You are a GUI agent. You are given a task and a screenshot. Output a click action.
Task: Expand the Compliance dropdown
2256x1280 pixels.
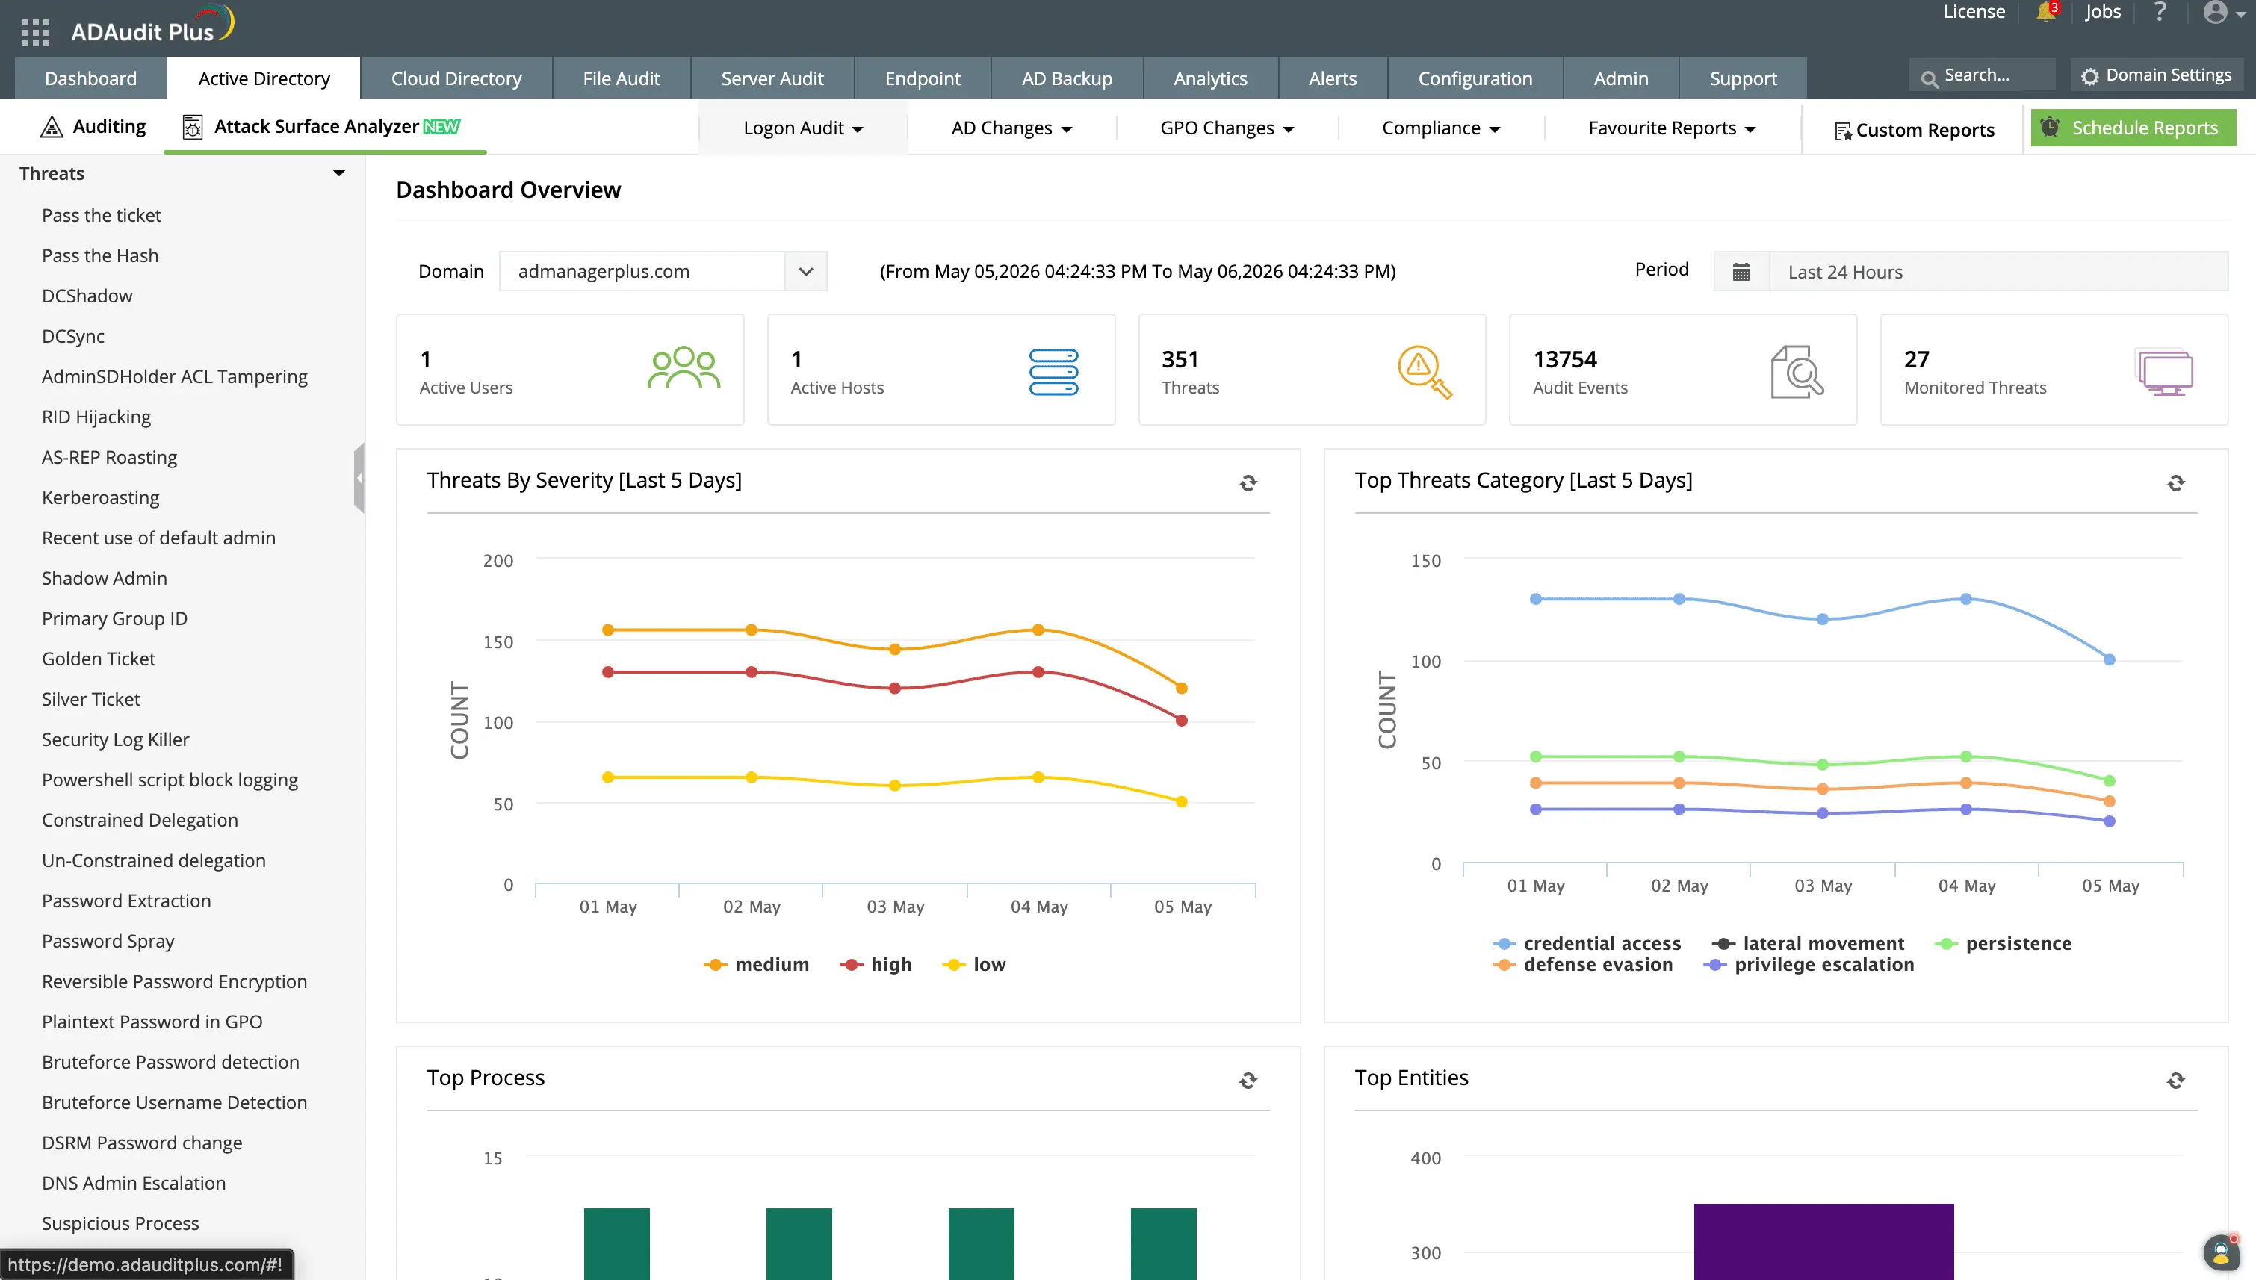coord(1440,128)
